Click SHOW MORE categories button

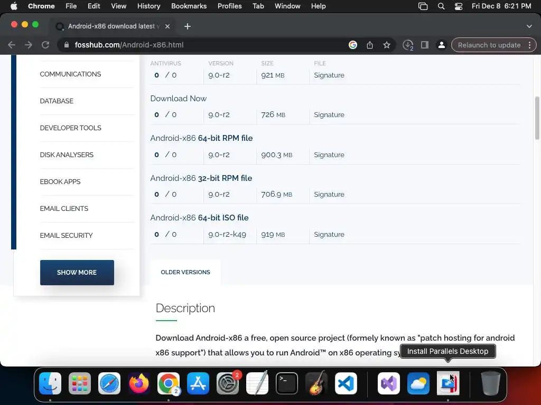click(x=77, y=273)
